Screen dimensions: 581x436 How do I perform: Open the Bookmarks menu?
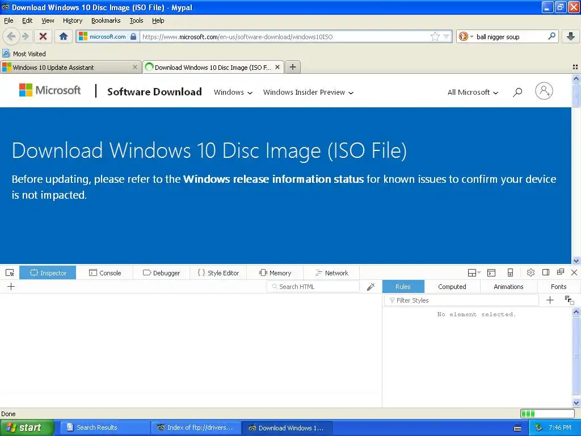[106, 20]
